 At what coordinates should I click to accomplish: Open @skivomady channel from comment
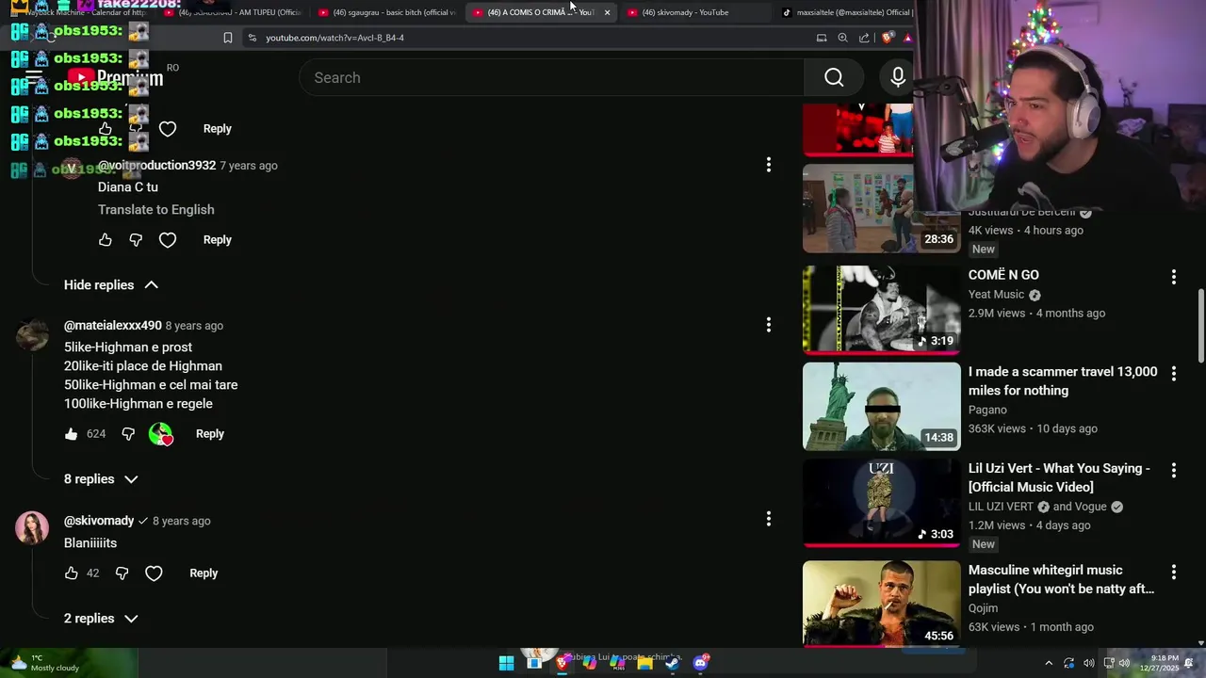coord(99,521)
